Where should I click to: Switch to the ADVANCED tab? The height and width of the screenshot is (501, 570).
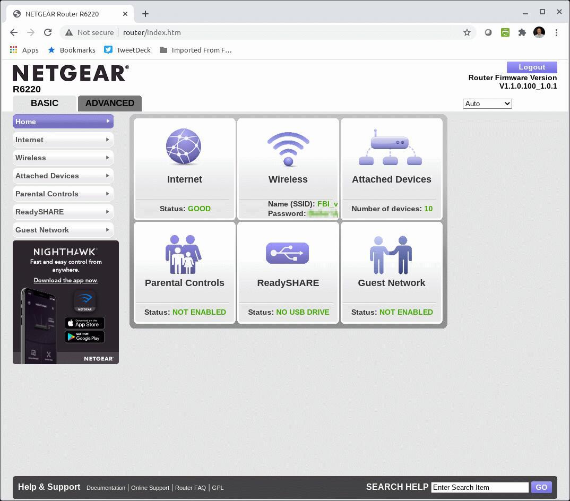(110, 103)
